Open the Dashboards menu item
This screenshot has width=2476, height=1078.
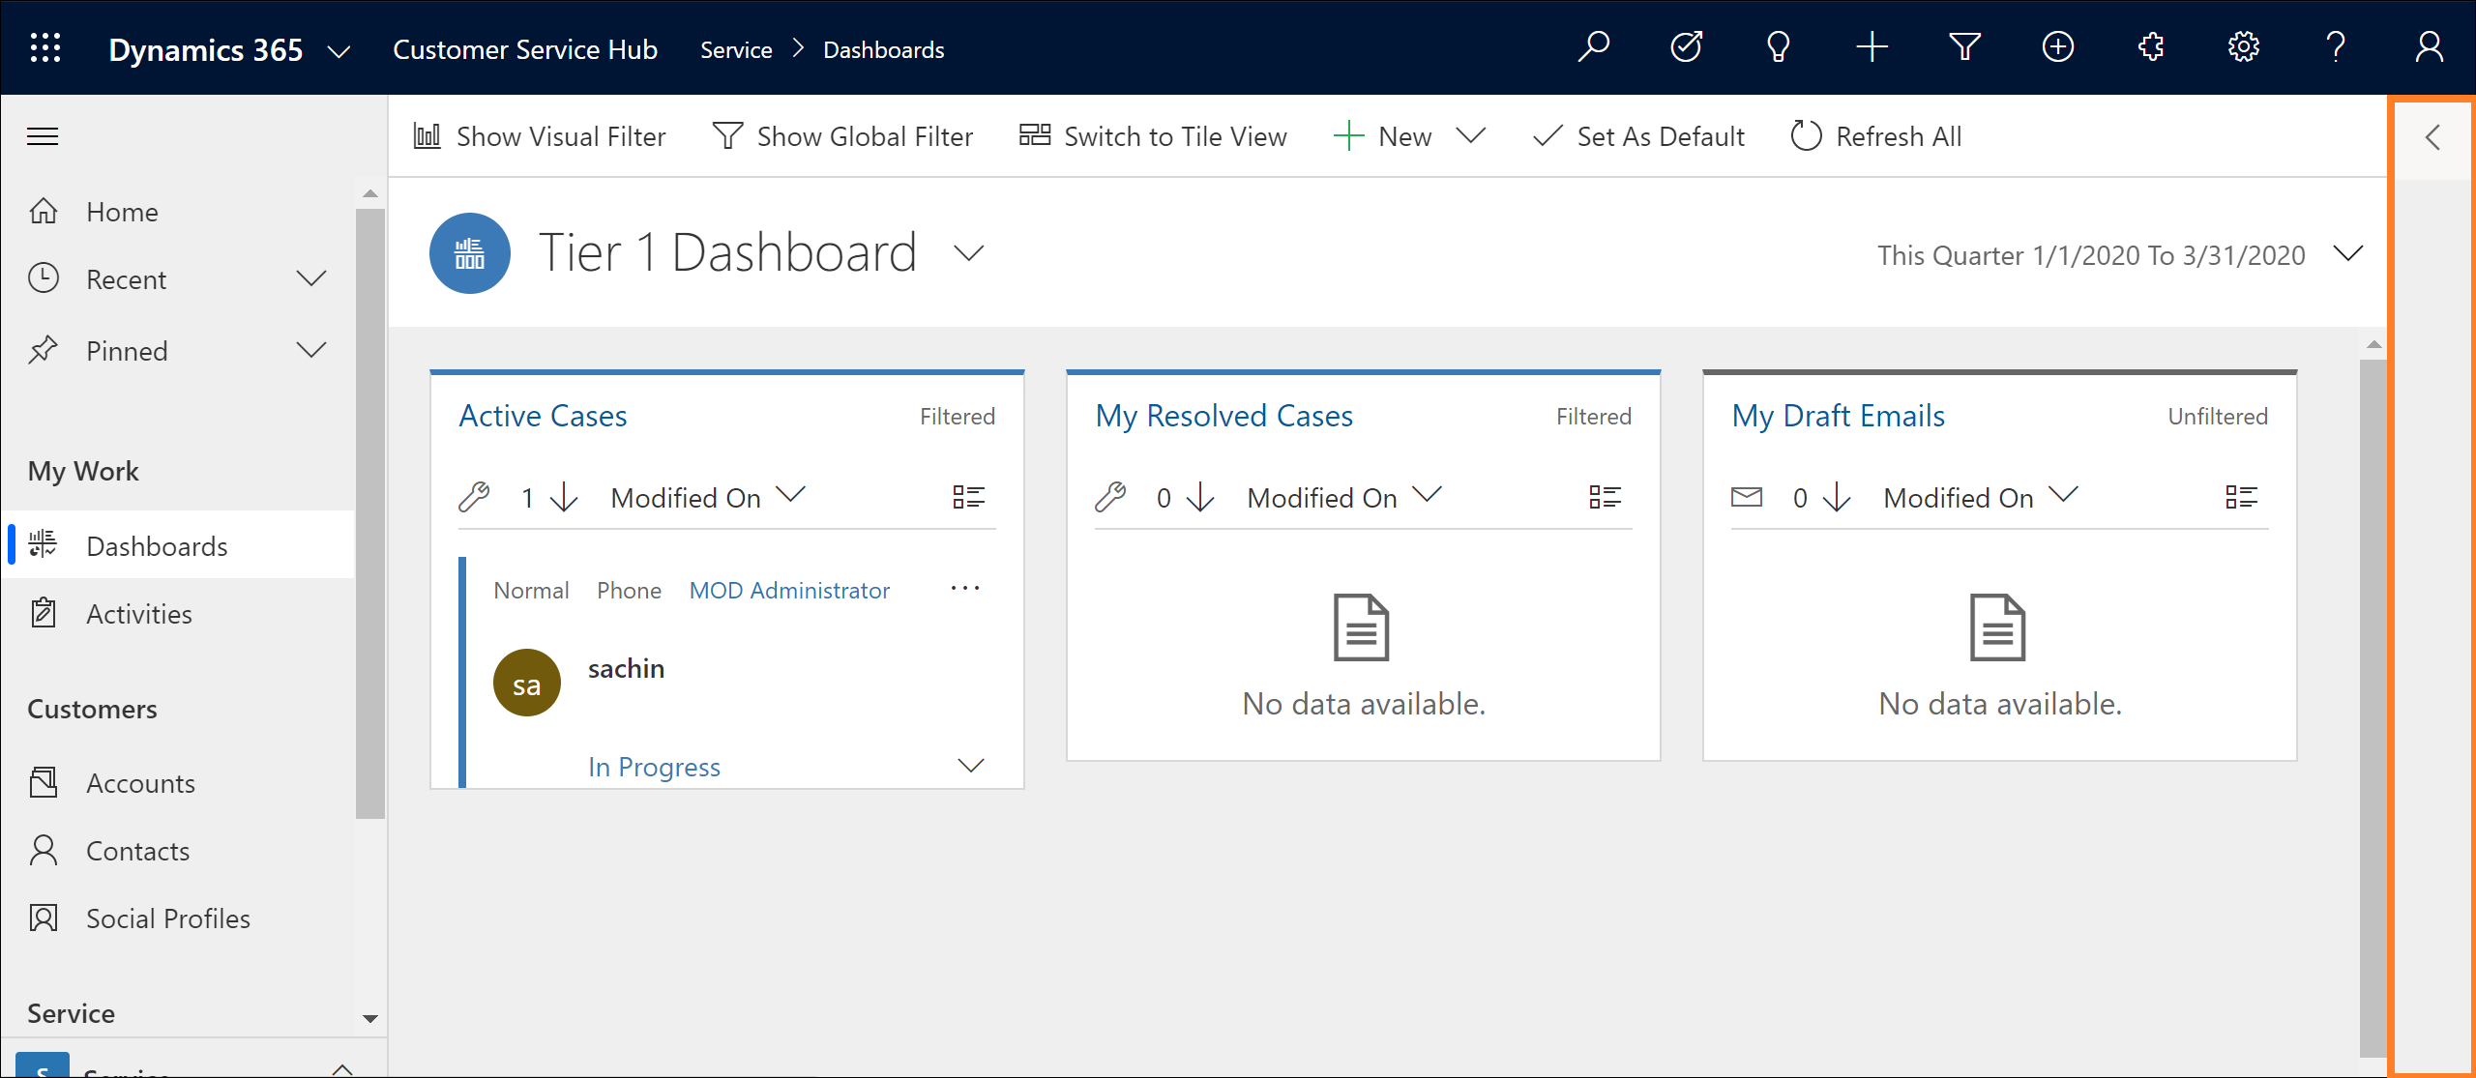[158, 544]
